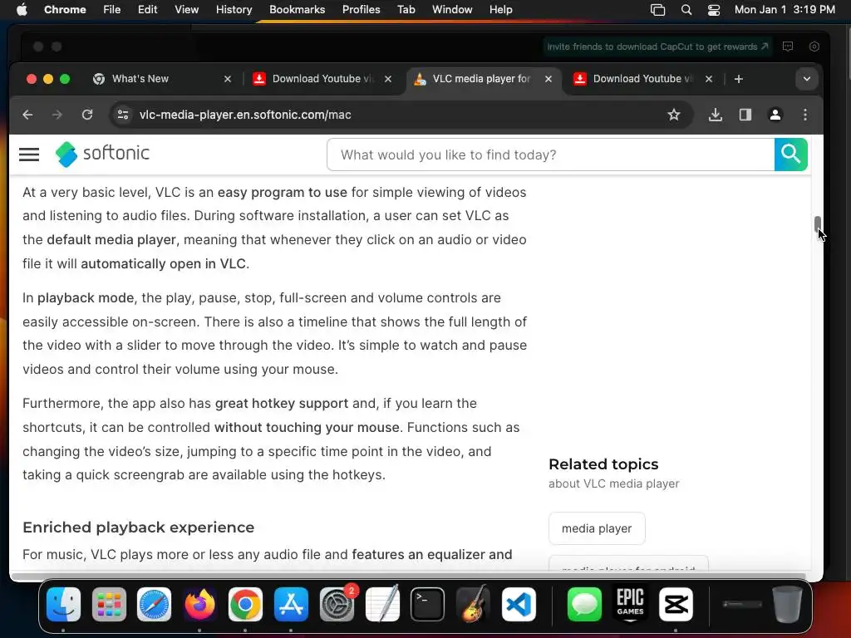Open Spotlight search in menu bar
851x638 pixels.
(x=686, y=10)
